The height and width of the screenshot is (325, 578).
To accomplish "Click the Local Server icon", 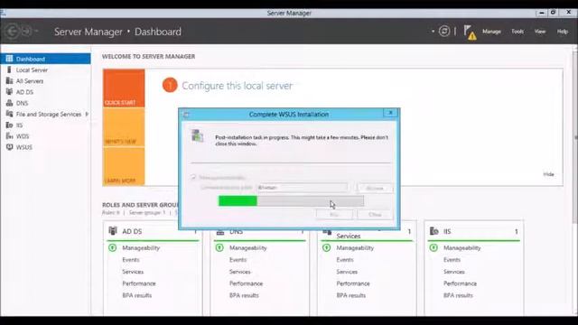I will click(9, 70).
